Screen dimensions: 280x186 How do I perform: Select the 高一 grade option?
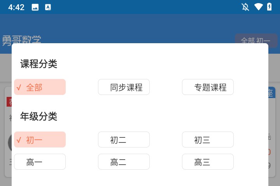pos(40,162)
